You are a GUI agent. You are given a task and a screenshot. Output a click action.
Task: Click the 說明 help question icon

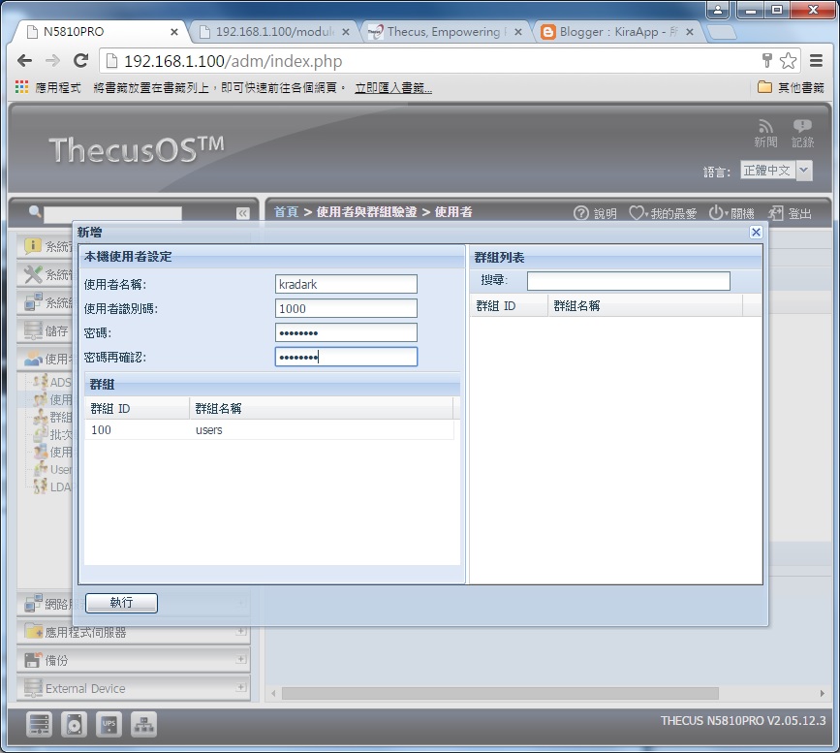click(x=580, y=213)
